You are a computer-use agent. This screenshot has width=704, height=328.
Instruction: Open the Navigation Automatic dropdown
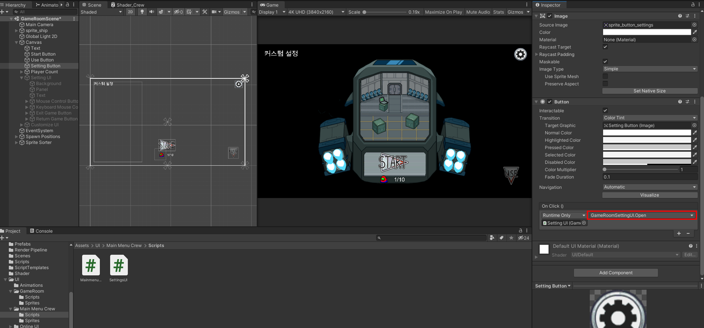[650, 187]
